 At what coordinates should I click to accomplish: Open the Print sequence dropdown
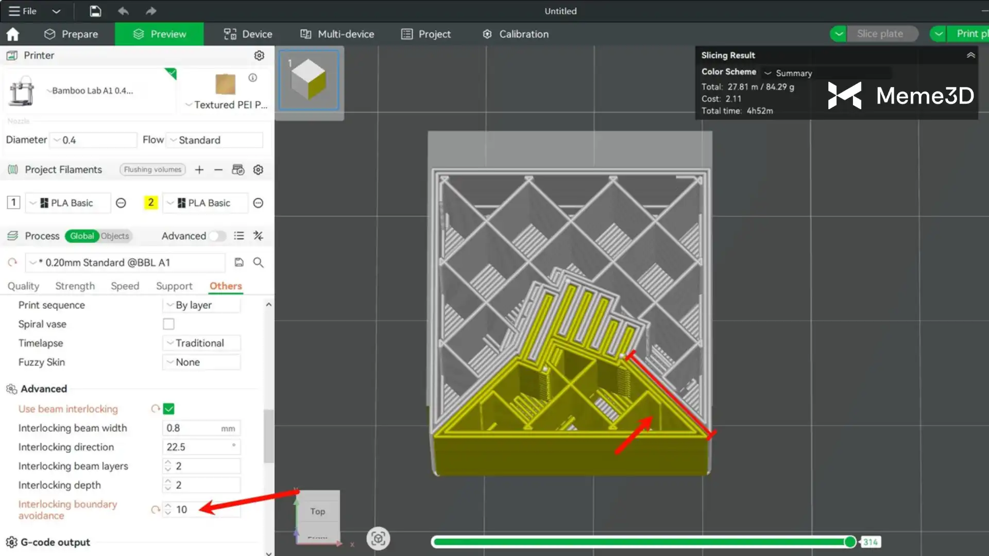tap(201, 305)
